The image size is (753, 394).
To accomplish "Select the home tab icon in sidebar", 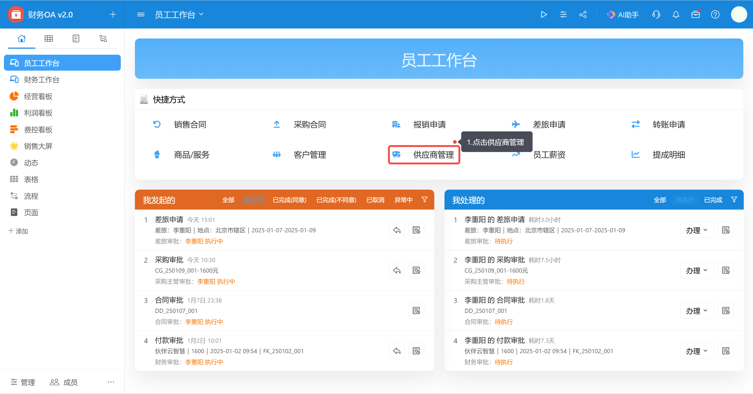I will click(x=22, y=39).
